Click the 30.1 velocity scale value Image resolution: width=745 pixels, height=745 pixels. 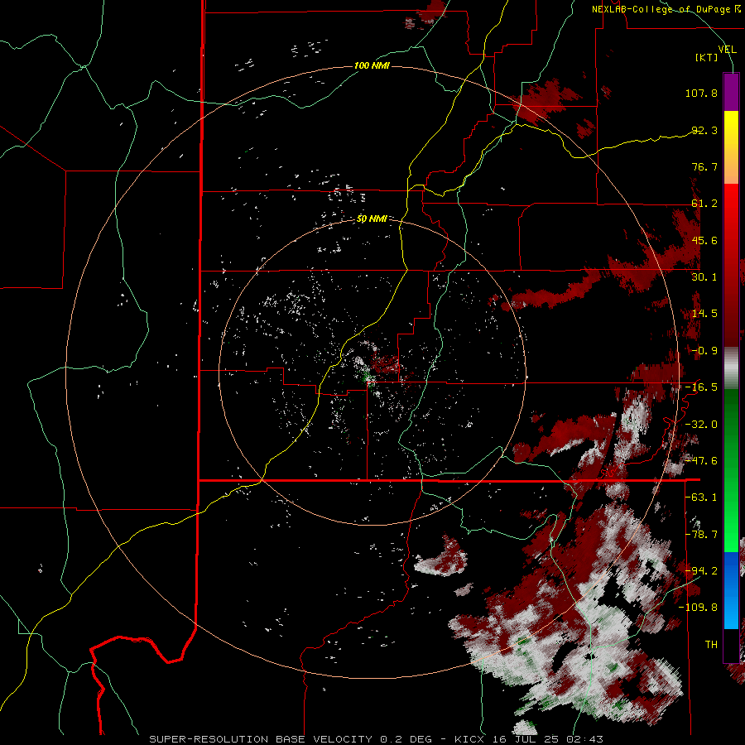[704, 277]
